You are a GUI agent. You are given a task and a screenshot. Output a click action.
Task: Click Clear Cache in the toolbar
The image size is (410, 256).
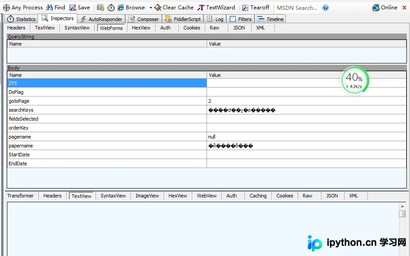[174, 8]
